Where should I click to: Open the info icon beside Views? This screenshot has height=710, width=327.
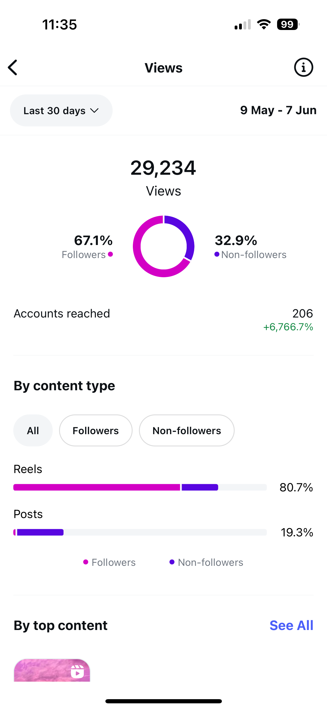(x=303, y=67)
